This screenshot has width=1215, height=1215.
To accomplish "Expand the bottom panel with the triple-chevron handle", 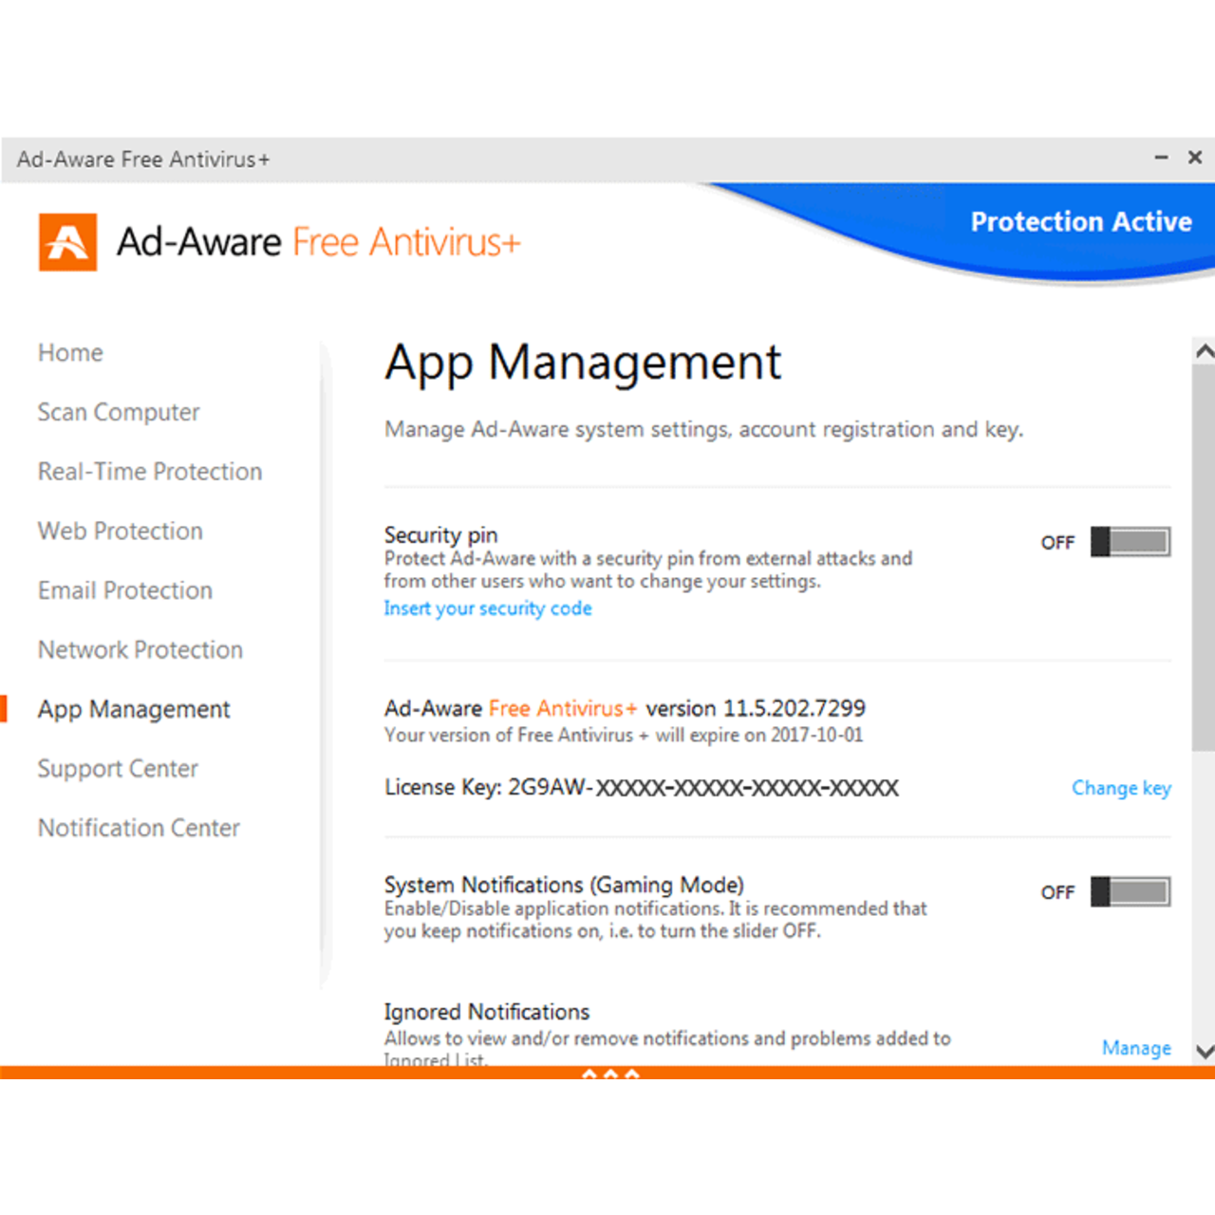I will tap(610, 1074).
